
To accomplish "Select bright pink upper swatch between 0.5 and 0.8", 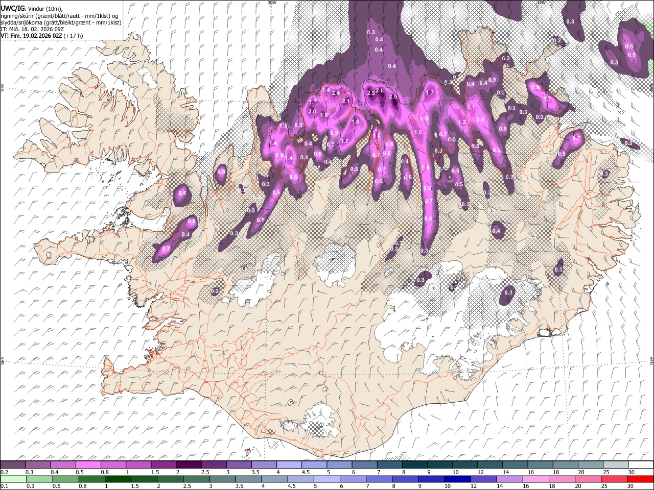I will 88,465.
